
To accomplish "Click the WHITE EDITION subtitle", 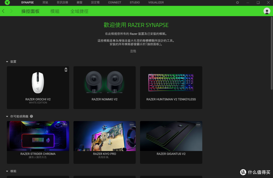I will click(x=38, y=103).
